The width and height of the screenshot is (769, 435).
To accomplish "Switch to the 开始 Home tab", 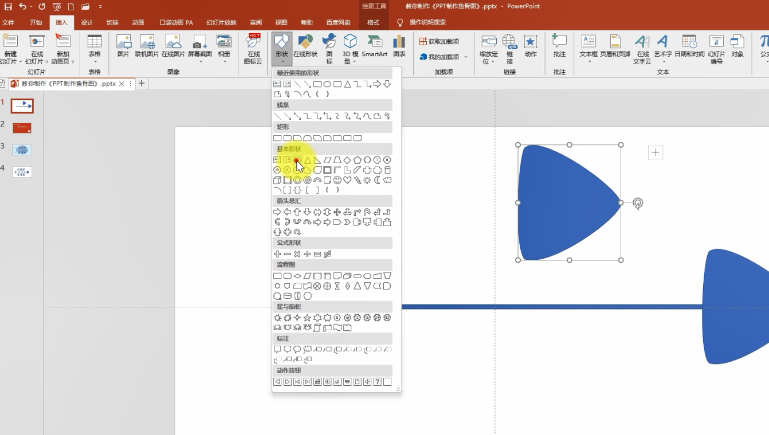I will [36, 23].
